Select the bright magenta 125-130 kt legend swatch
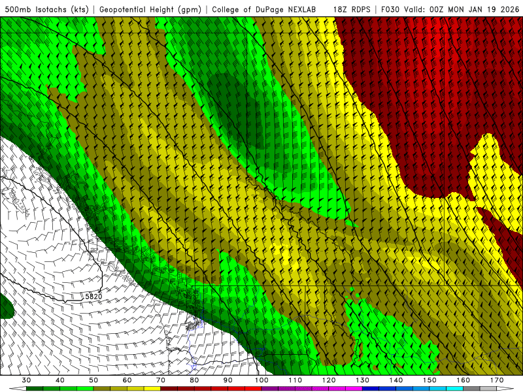The width and height of the screenshot is (523, 392). 354,389
